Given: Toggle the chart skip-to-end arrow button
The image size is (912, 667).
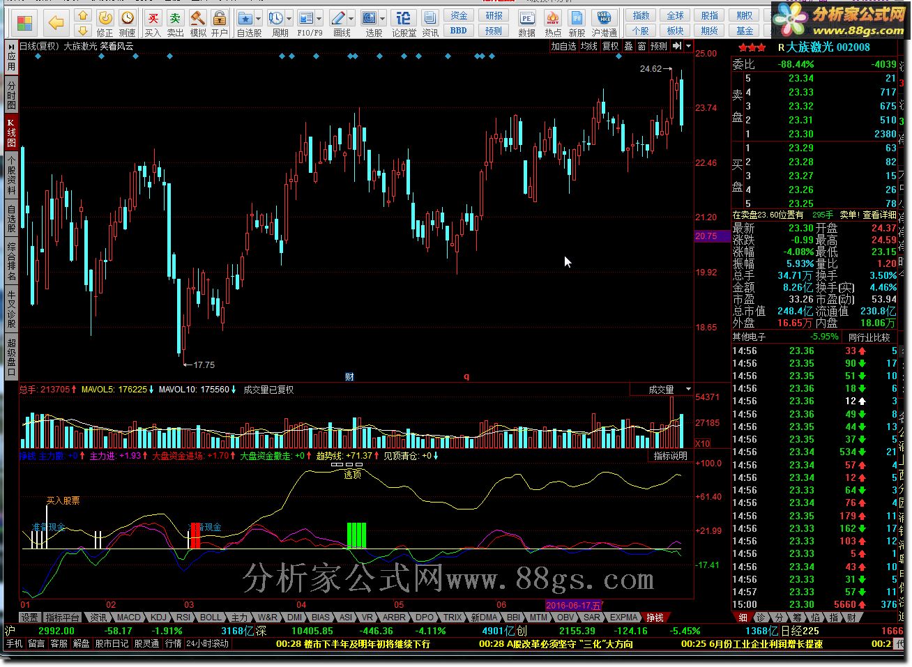Looking at the screenshot, I should [676, 46].
